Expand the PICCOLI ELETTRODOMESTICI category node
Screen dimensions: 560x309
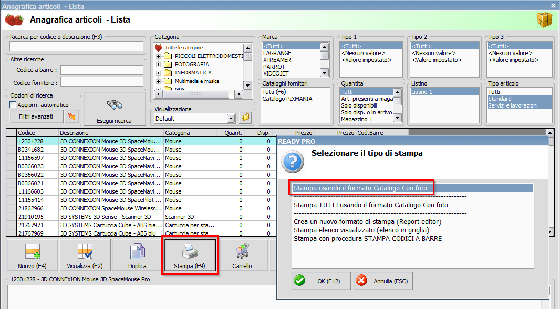[158, 56]
